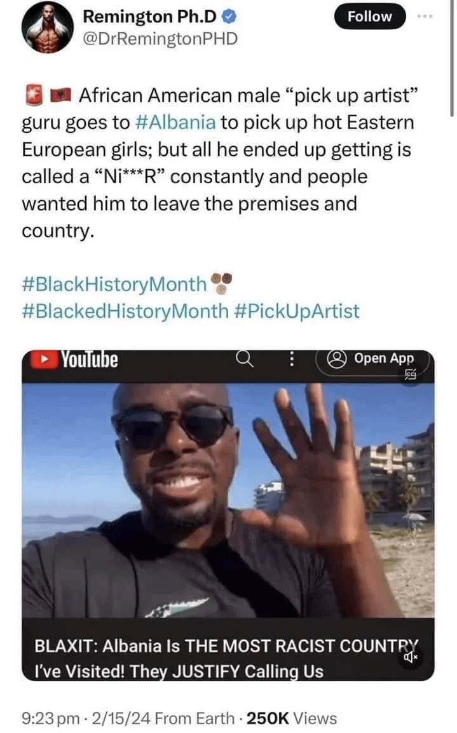Toggle the captions icon on the video
Image resolution: width=457 pixels, height=733 pixels.
(x=411, y=374)
